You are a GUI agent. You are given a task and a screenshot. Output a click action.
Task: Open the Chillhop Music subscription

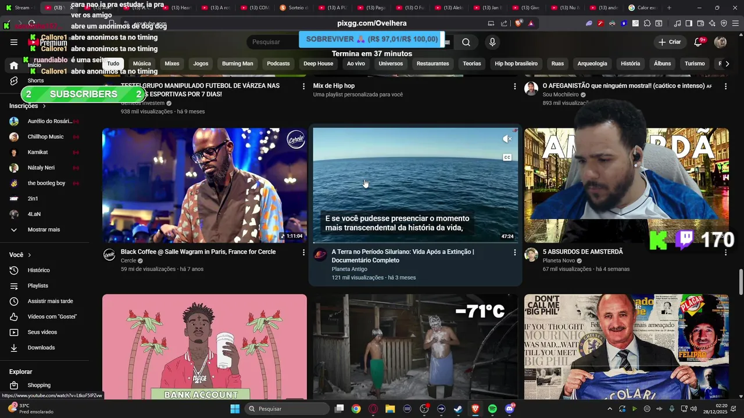(45, 137)
